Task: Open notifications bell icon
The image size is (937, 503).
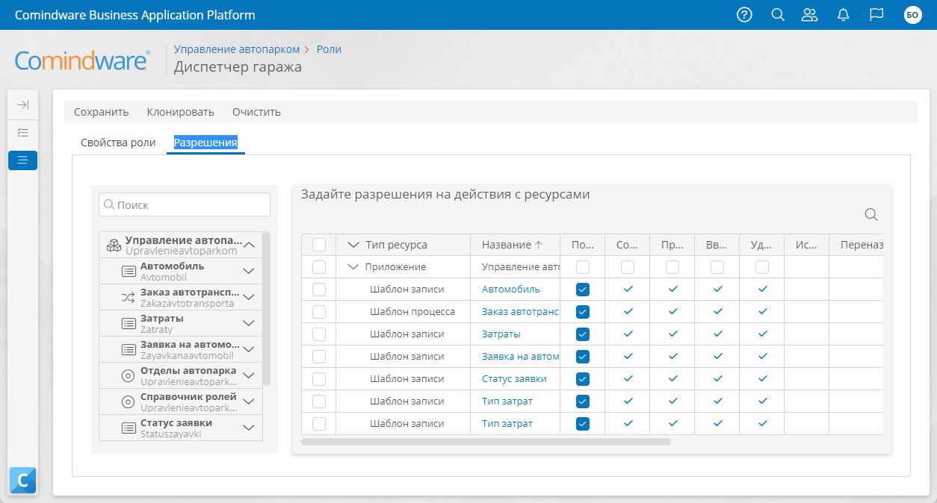Action: click(x=844, y=15)
